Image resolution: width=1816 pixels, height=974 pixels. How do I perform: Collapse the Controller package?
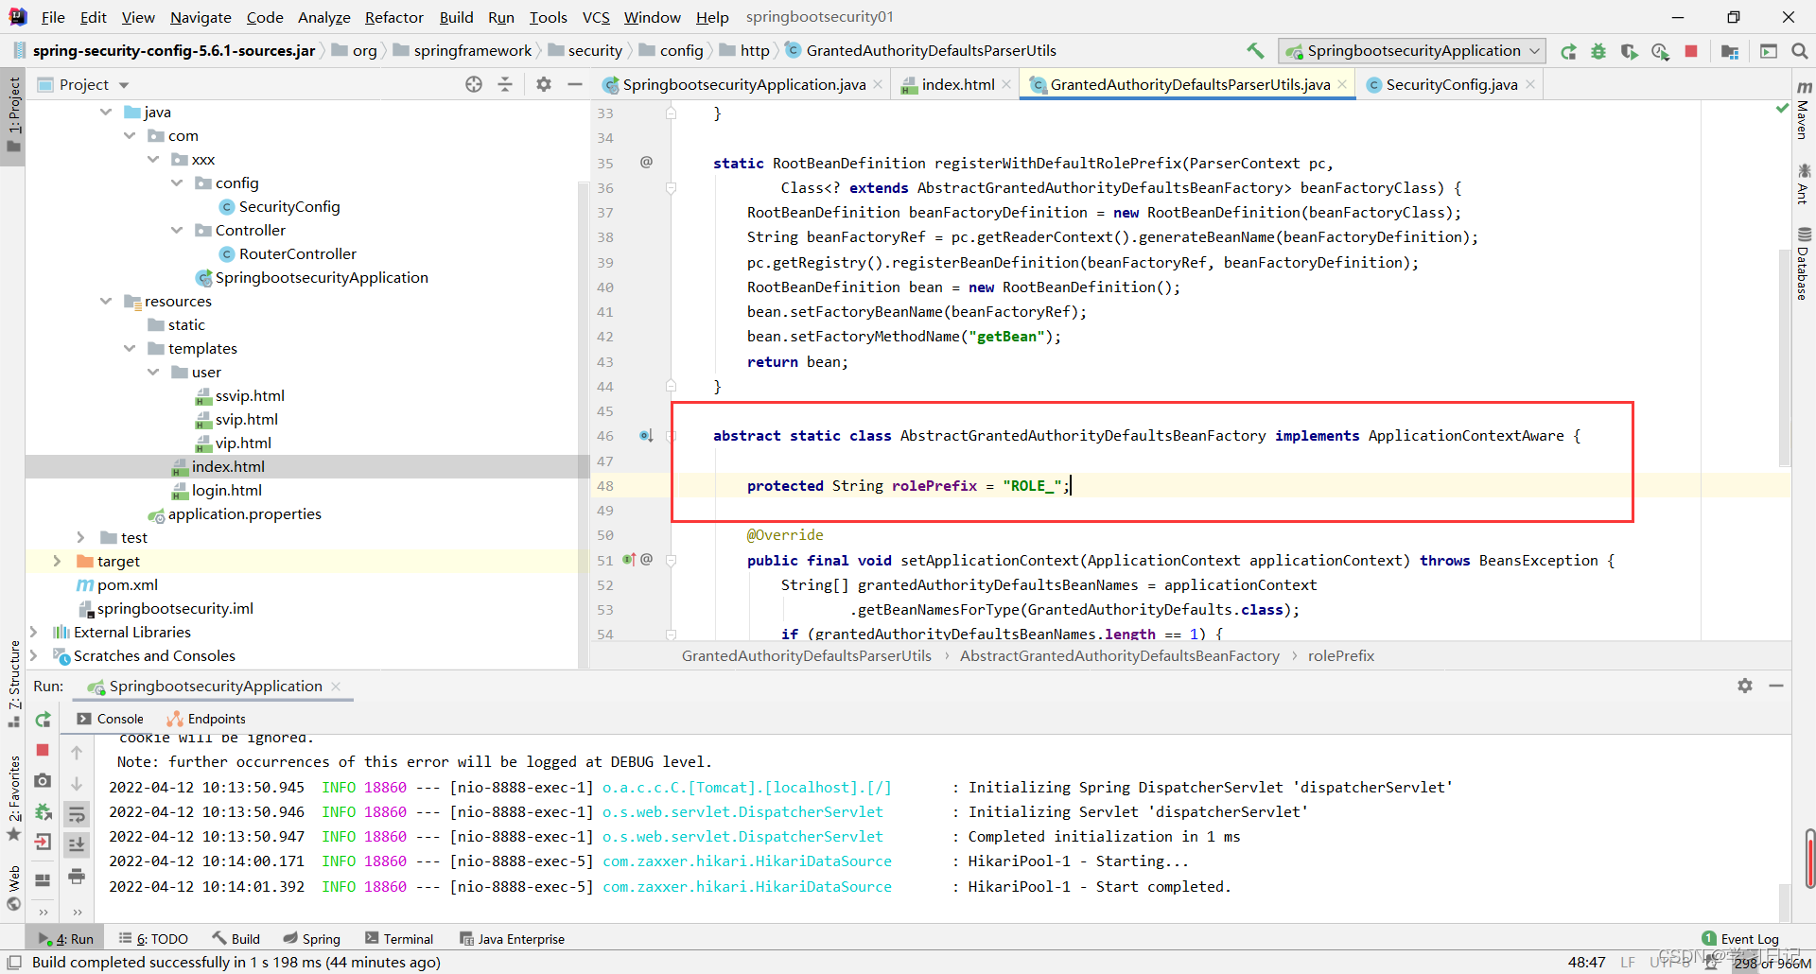[177, 230]
